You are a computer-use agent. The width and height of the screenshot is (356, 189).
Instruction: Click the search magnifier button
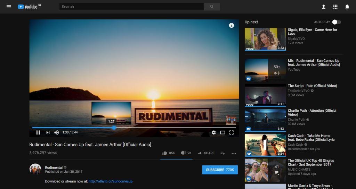[x=212, y=7]
